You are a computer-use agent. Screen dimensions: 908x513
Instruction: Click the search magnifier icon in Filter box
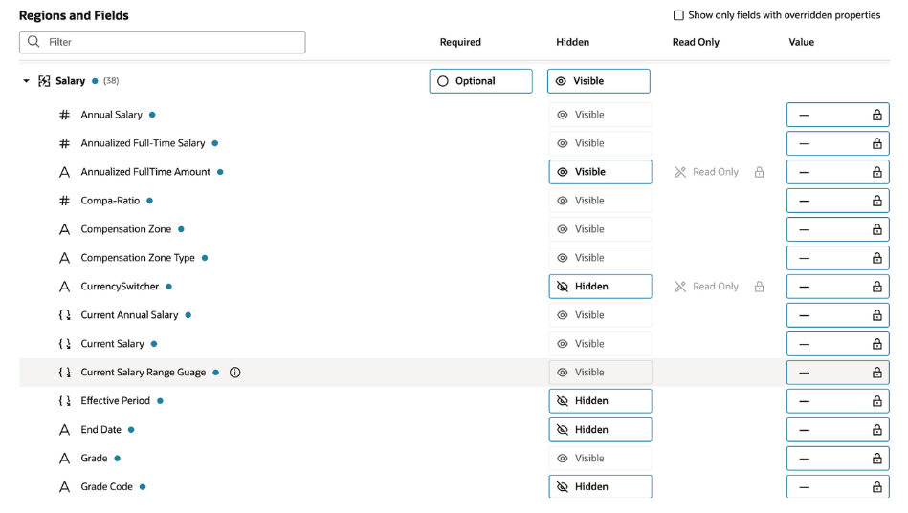click(34, 42)
